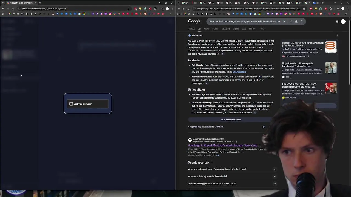Click the Google search magnifier icon
The height and width of the screenshot is (197, 351).
[302, 21]
